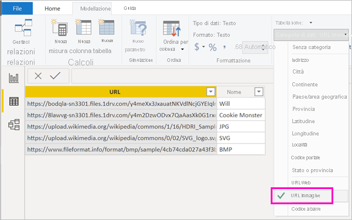Click the Nuovo parametro icon

pyautogui.click(x=138, y=27)
